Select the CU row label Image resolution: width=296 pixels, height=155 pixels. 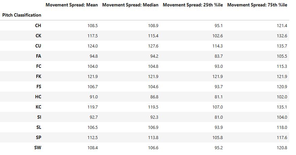tap(38, 46)
